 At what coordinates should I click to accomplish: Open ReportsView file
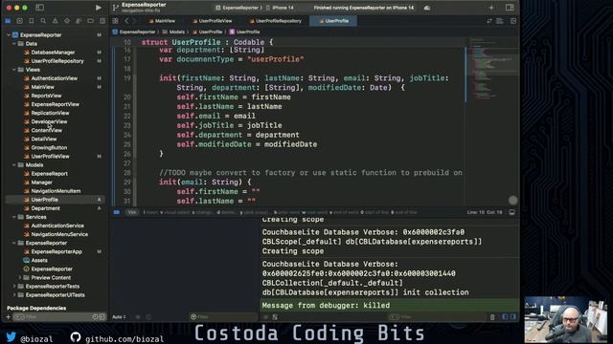pyautogui.click(x=46, y=96)
